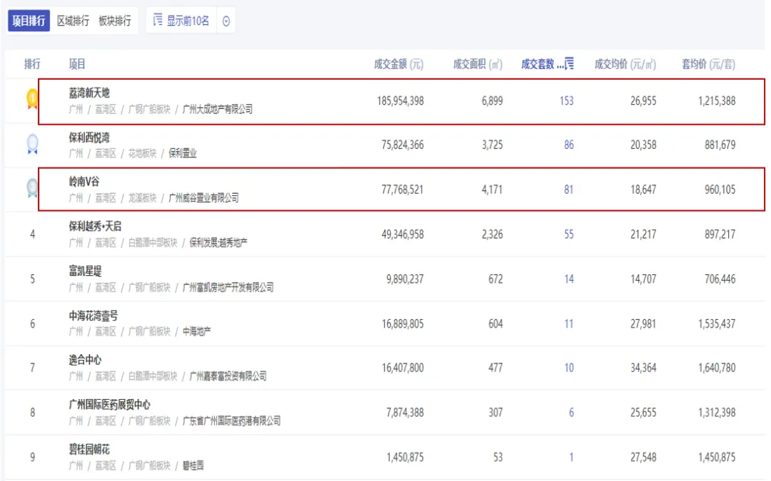Open the 保利西悦湾 project link

click(89, 137)
